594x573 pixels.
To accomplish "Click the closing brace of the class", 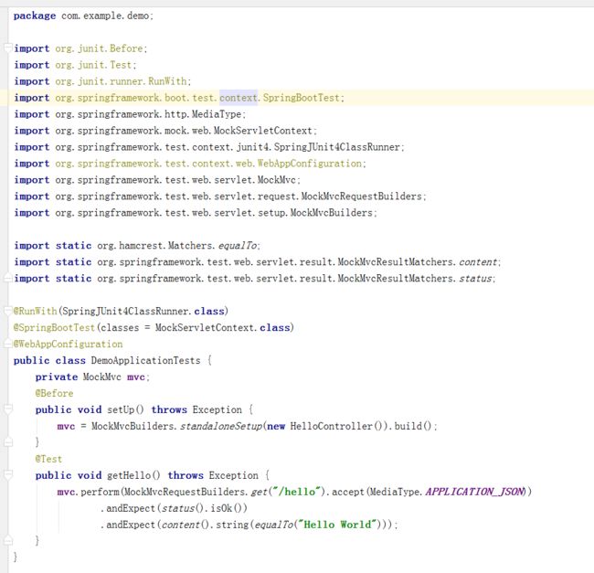I will pos(16,557).
